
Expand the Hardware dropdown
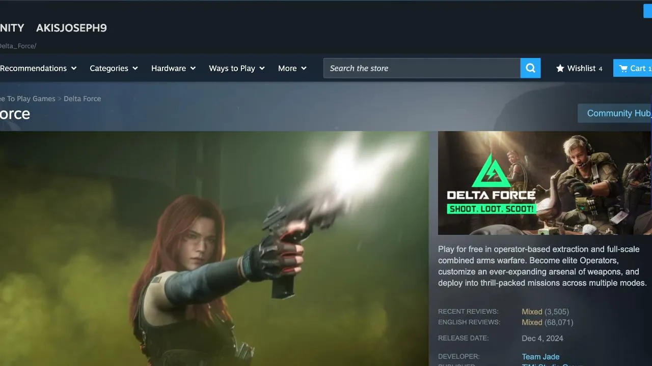tap(173, 68)
